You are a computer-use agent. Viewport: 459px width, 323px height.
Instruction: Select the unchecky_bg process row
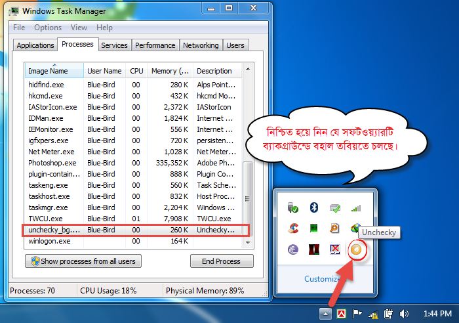point(134,230)
